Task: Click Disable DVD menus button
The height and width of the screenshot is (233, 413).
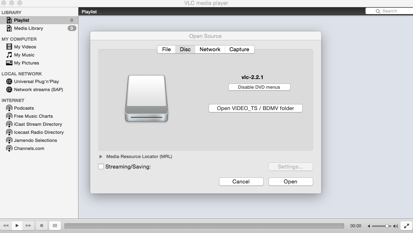Action: coord(259,87)
